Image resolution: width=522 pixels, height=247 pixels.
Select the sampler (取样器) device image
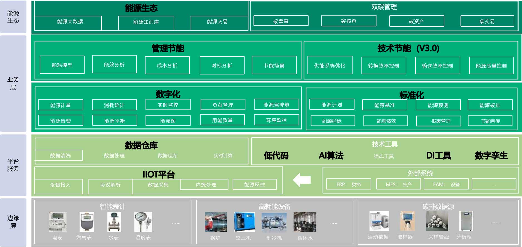click(x=407, y=221)
